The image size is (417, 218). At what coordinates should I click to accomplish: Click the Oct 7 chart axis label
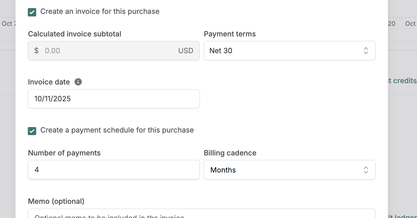pyautogui.click(x=8, y=24)
